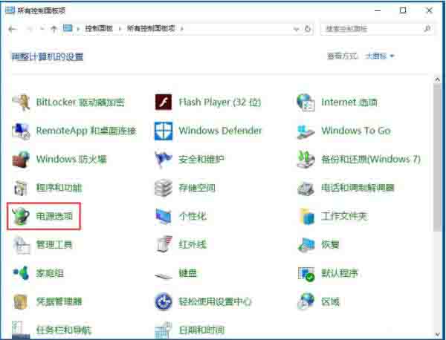Click the Flash Player (32 位) icon

[x=164, y=102]
